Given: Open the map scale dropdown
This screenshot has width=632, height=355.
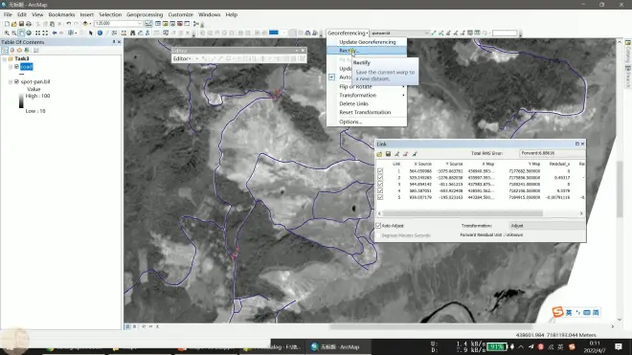Looking at the screenshot, I should [140, 23].
